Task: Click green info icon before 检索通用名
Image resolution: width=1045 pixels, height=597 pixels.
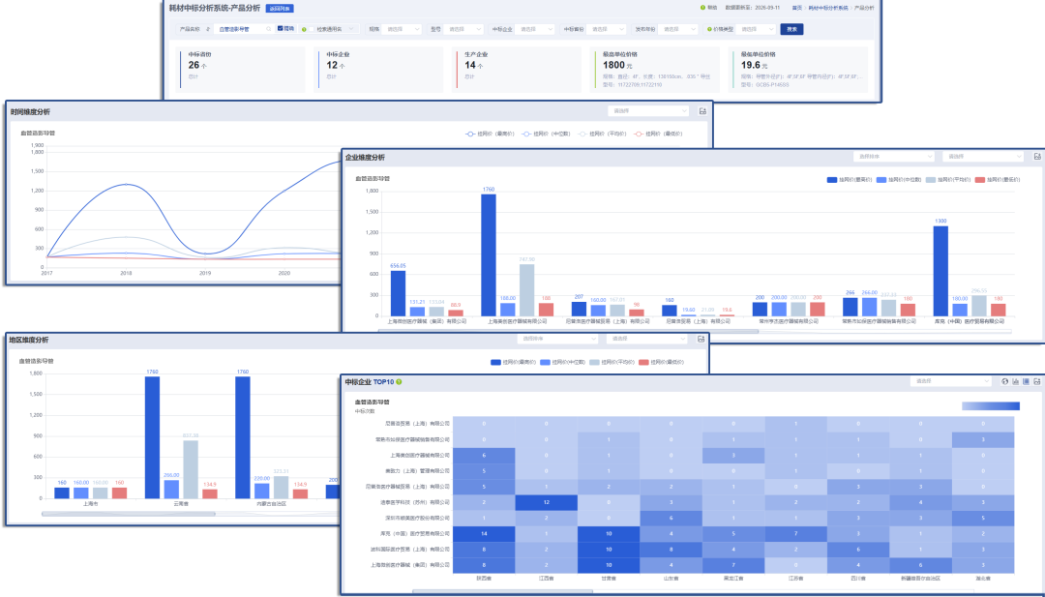Action: point(304,29)
